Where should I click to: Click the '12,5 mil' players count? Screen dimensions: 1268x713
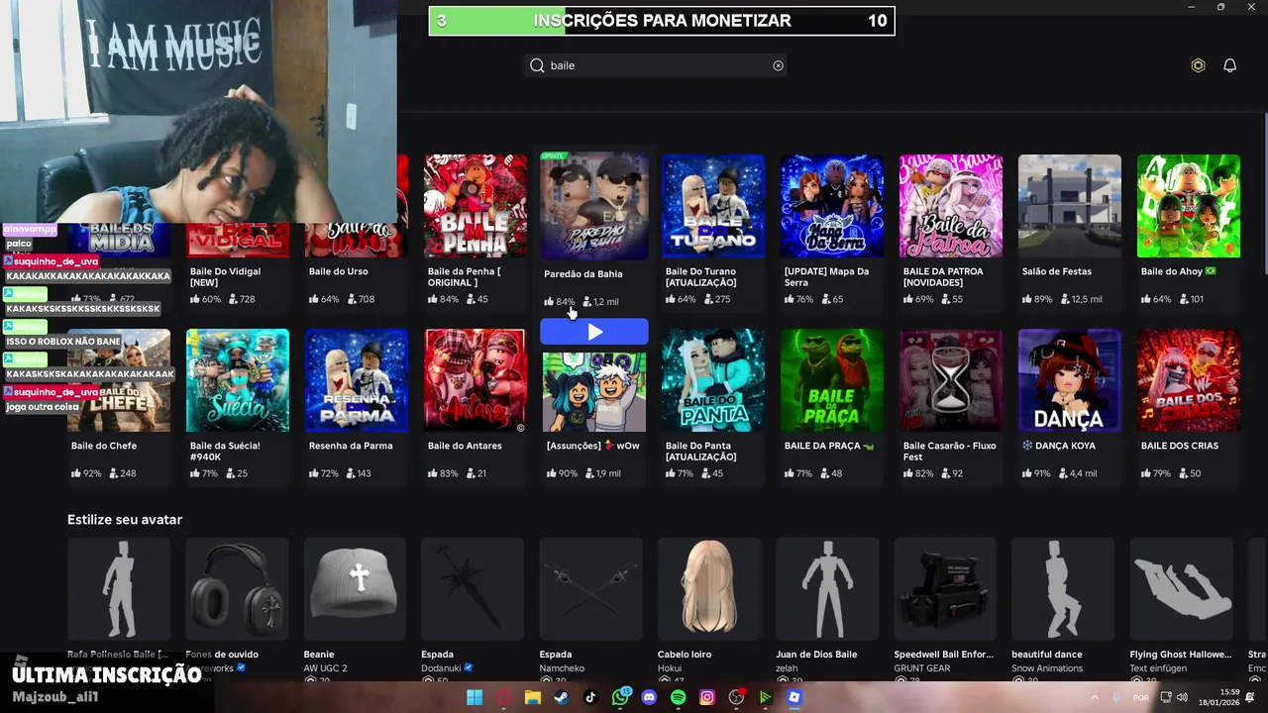(1087, 299)
